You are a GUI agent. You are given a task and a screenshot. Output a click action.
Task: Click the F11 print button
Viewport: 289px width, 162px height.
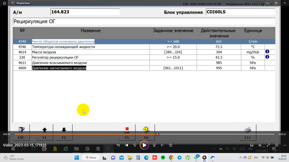pyautogui.click(x=248, y=133)
